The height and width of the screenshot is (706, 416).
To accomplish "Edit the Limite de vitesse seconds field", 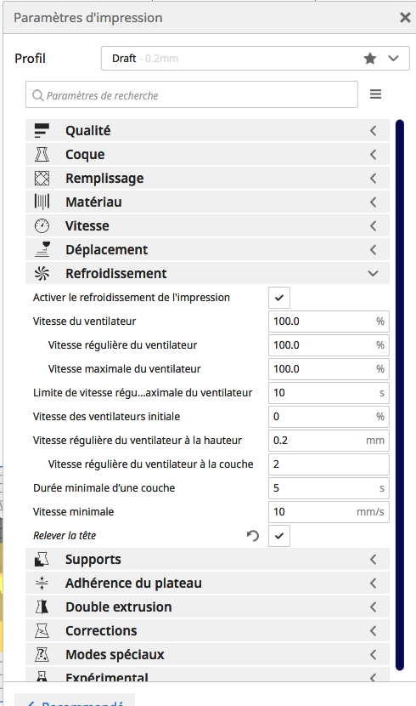I will (x=329, y=393).
